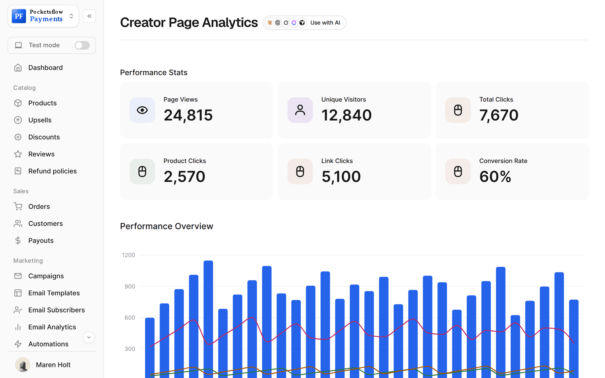Navigate to Email Analytics
The width and height of the screenshot is (605, 378).
(52, 327)
